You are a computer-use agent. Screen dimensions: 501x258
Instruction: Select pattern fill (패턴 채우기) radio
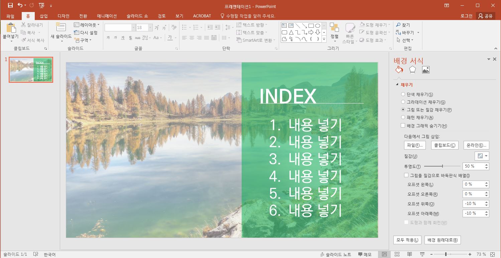tap(403, 117)
